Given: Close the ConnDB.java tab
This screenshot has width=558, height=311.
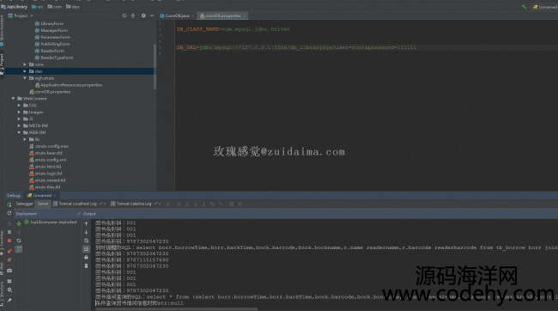Looking at the screenshot, I should tap(192, 15).
